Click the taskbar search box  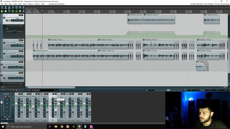(26, 126)
